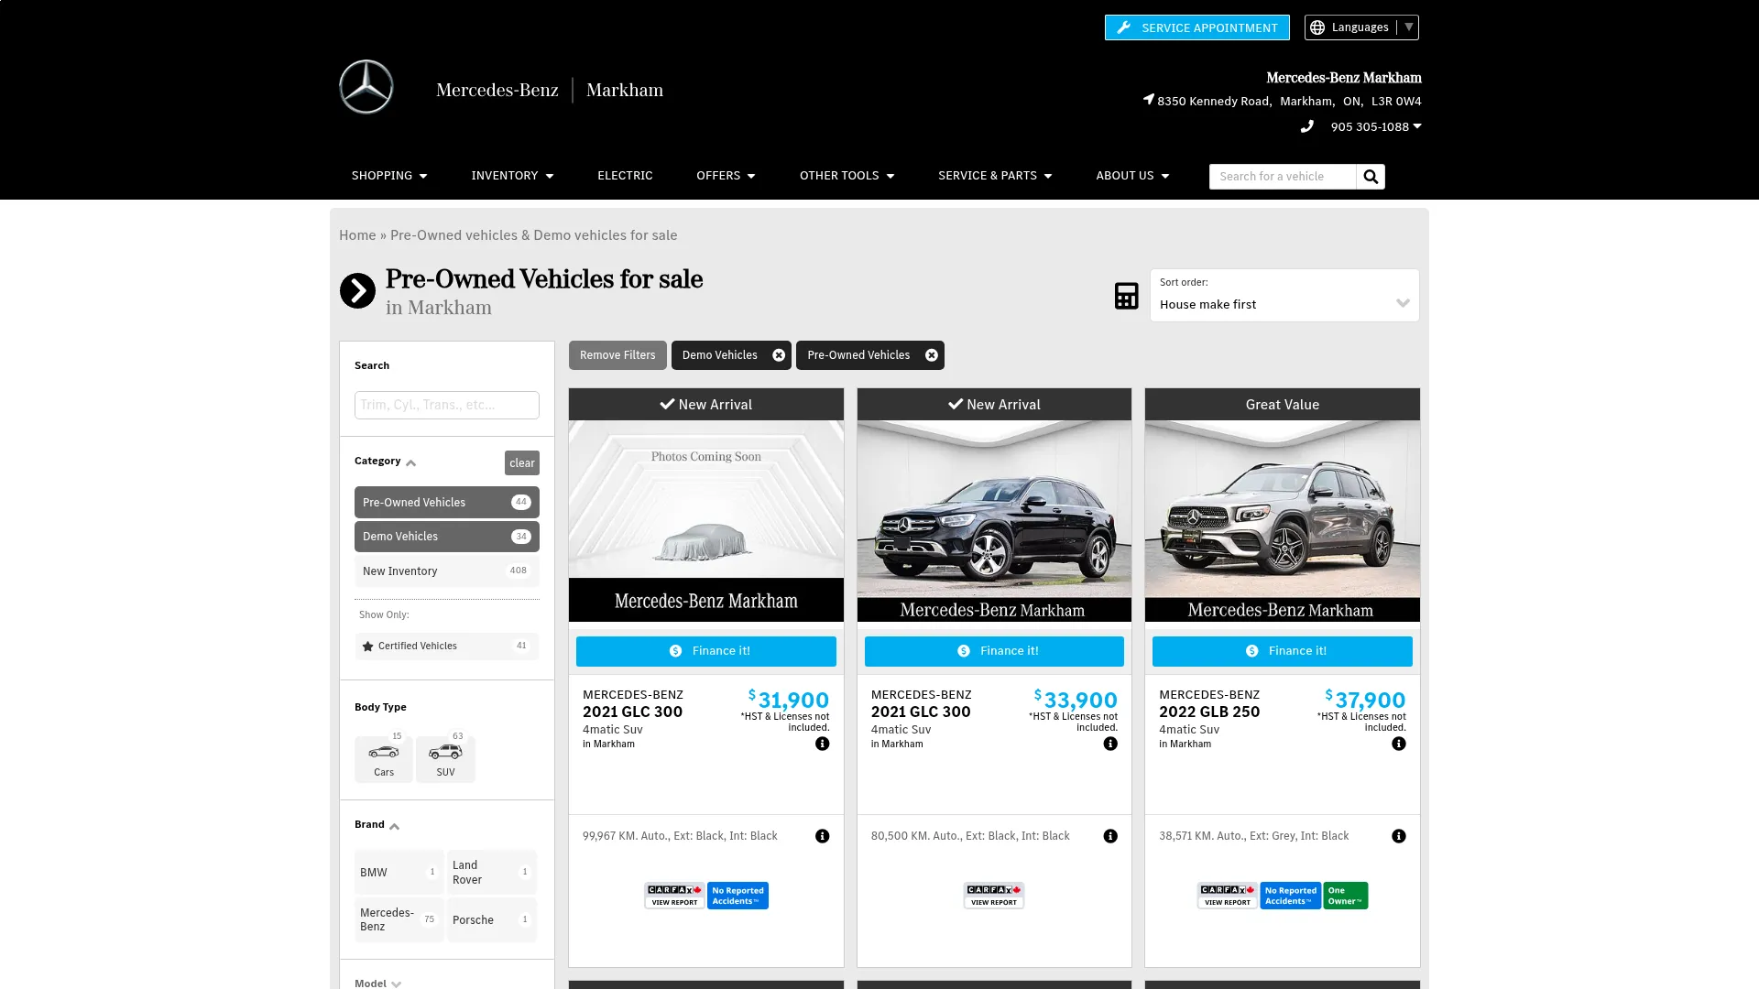Click the globe icon in Languages selector
This screenshot has width=1759, height=989.
click(x=1317, y=27)
